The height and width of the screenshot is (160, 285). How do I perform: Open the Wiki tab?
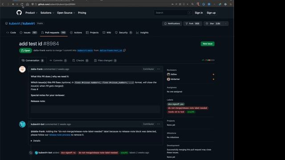coord(107,32)
